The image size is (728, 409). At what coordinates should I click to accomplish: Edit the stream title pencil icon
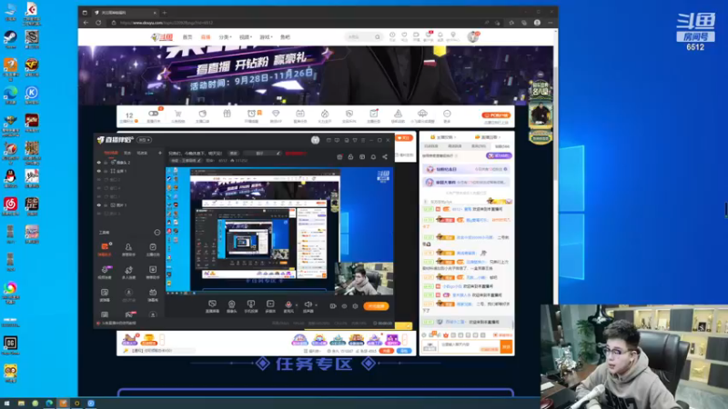278,153
